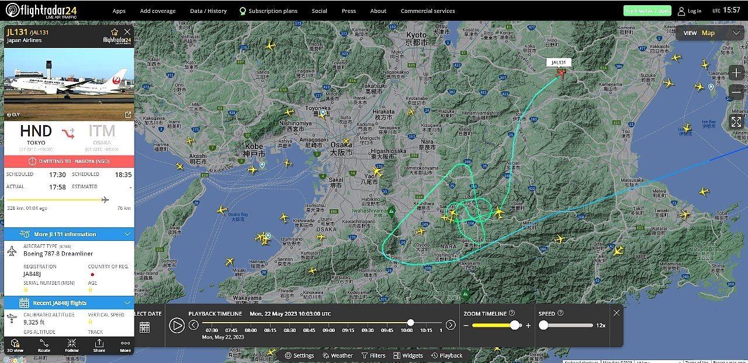This screenshot has width=748, height=363.
Task: Click locked serial number icon
Action: click(26, 290)
